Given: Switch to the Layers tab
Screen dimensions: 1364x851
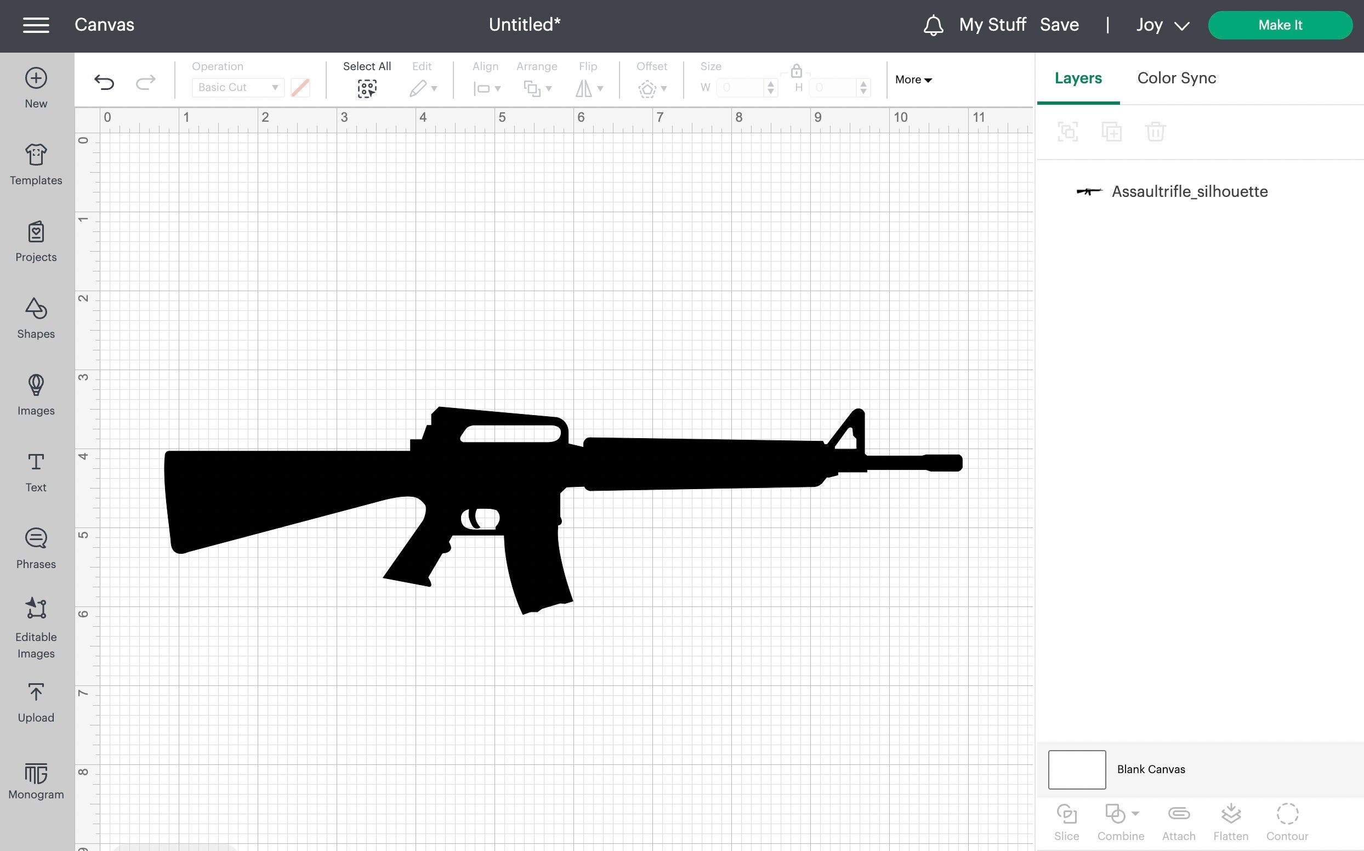Looking at the screenshot, I should pyautogui.click(x=1077, y=78).
